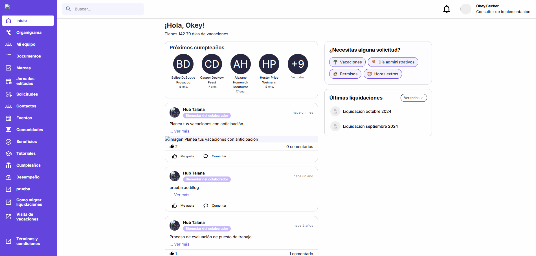
Task: Select Comunidades in the sidebar
Action: pyautogui.click(x=28, y=130)
